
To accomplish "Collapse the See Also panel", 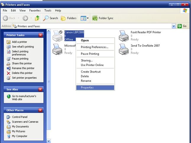I will 40,89.
